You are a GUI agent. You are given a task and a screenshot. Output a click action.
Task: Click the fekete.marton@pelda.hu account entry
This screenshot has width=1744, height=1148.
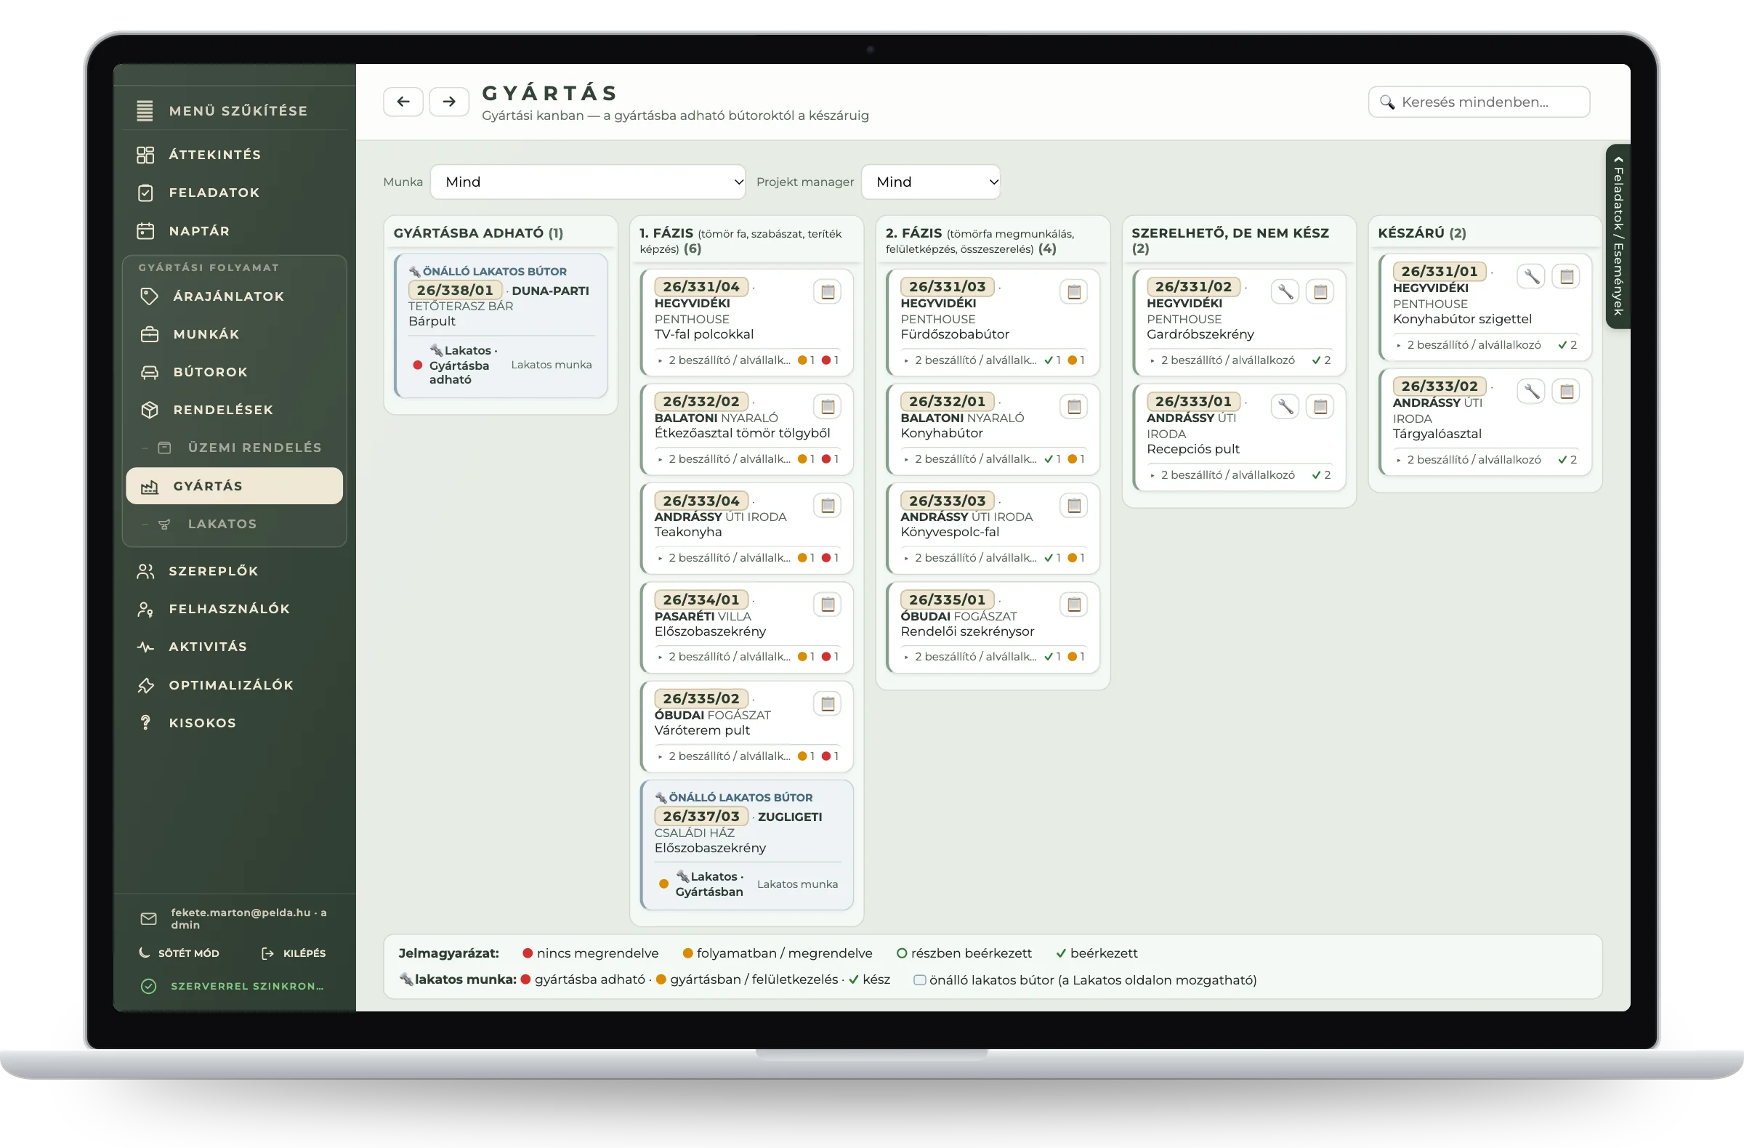coord(235,918)
